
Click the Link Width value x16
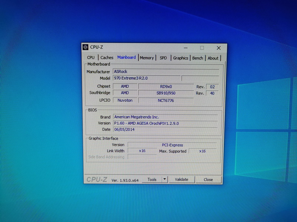(142, 151)
